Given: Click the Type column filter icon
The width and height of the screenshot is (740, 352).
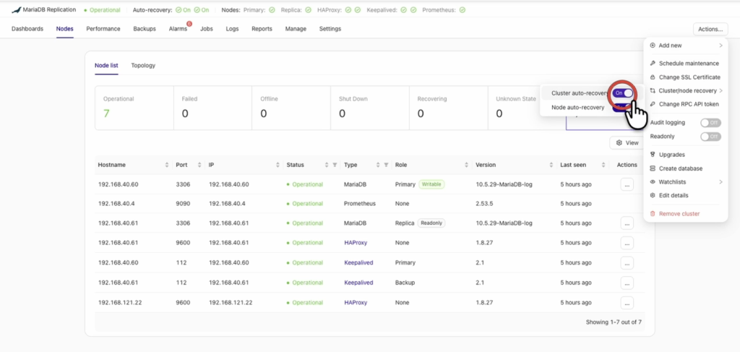Looking at the screenshot, I should 386,165.
